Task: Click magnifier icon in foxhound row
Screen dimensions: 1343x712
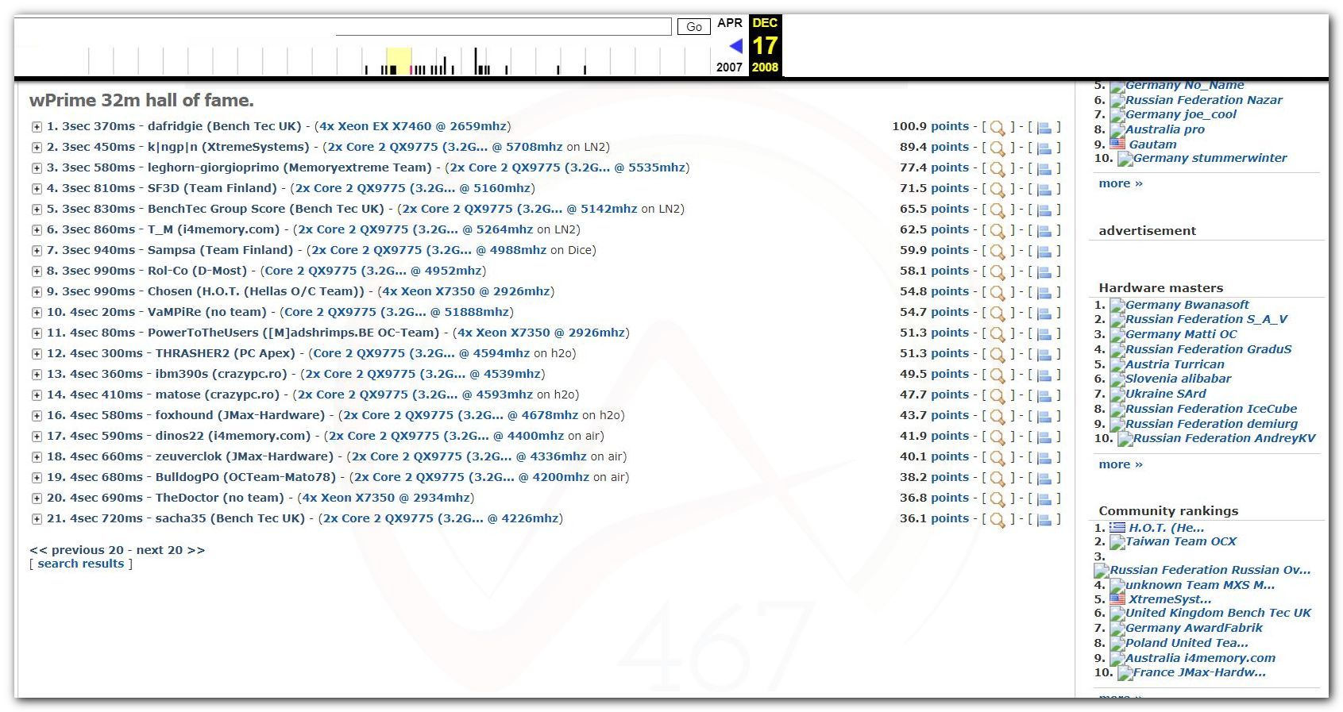Action: click(x=998, y=417)
